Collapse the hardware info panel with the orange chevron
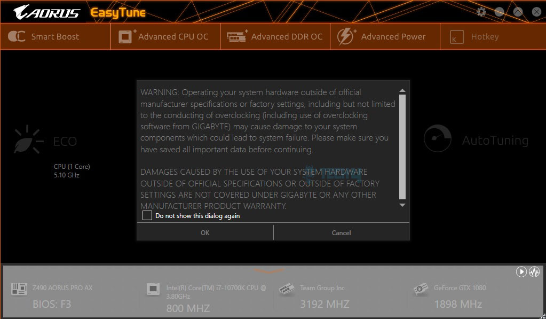 point(269,270)
